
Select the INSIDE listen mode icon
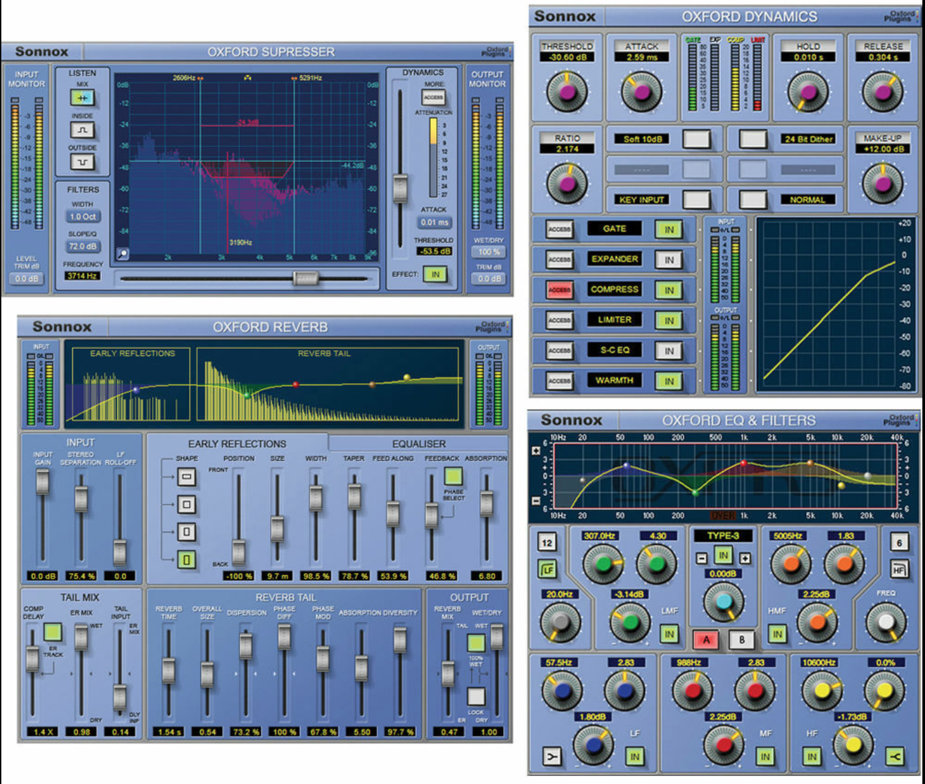tap(82, 130)
